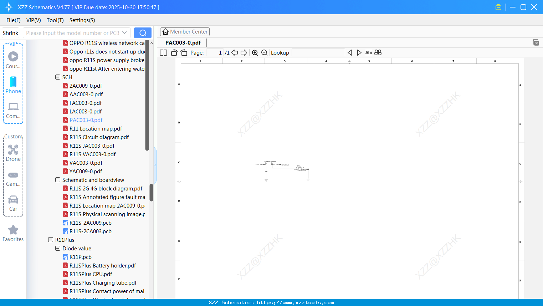Screen dimensions: 543x306
Task: Click the Lookup text field
Action: 318,53
